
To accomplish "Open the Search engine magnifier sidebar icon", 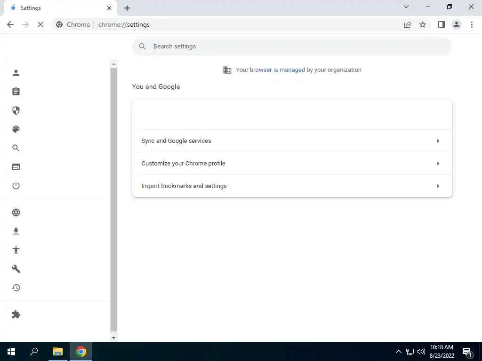I will click(16, 148).
